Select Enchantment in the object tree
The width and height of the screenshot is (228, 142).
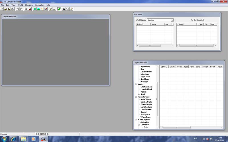[x=146, y=87]
